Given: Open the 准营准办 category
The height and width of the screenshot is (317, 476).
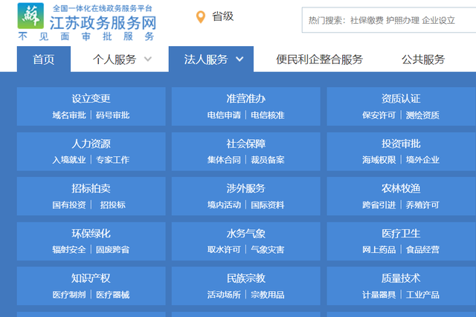Looking at the screenshot, I should [x=246, y=98].
